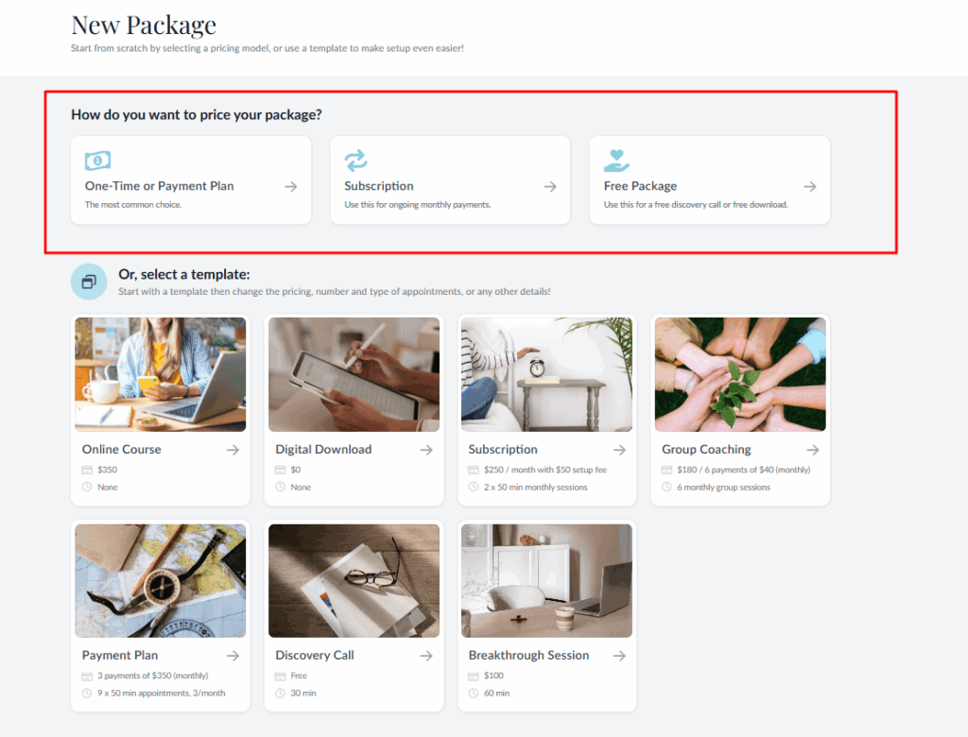Click the money bill One-Time payment icon
Viewport: 968px width, 737px height.
97,161
